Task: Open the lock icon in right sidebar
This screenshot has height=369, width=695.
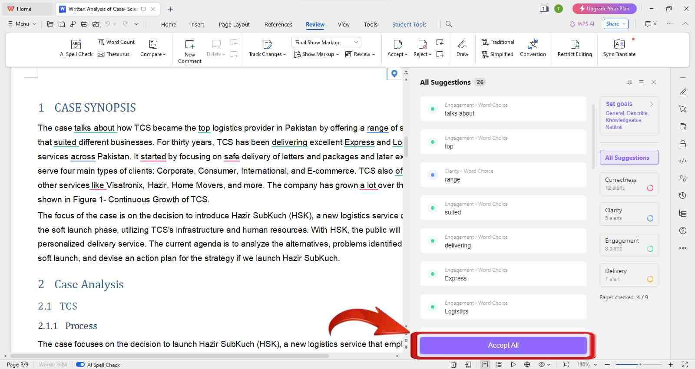Action: click(683, 144)
